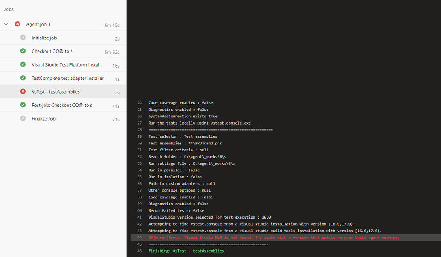This screenshot has height=257, width=441.
Task: Select TestComplete test adapter installer step
Action: [x=68, y=78]
